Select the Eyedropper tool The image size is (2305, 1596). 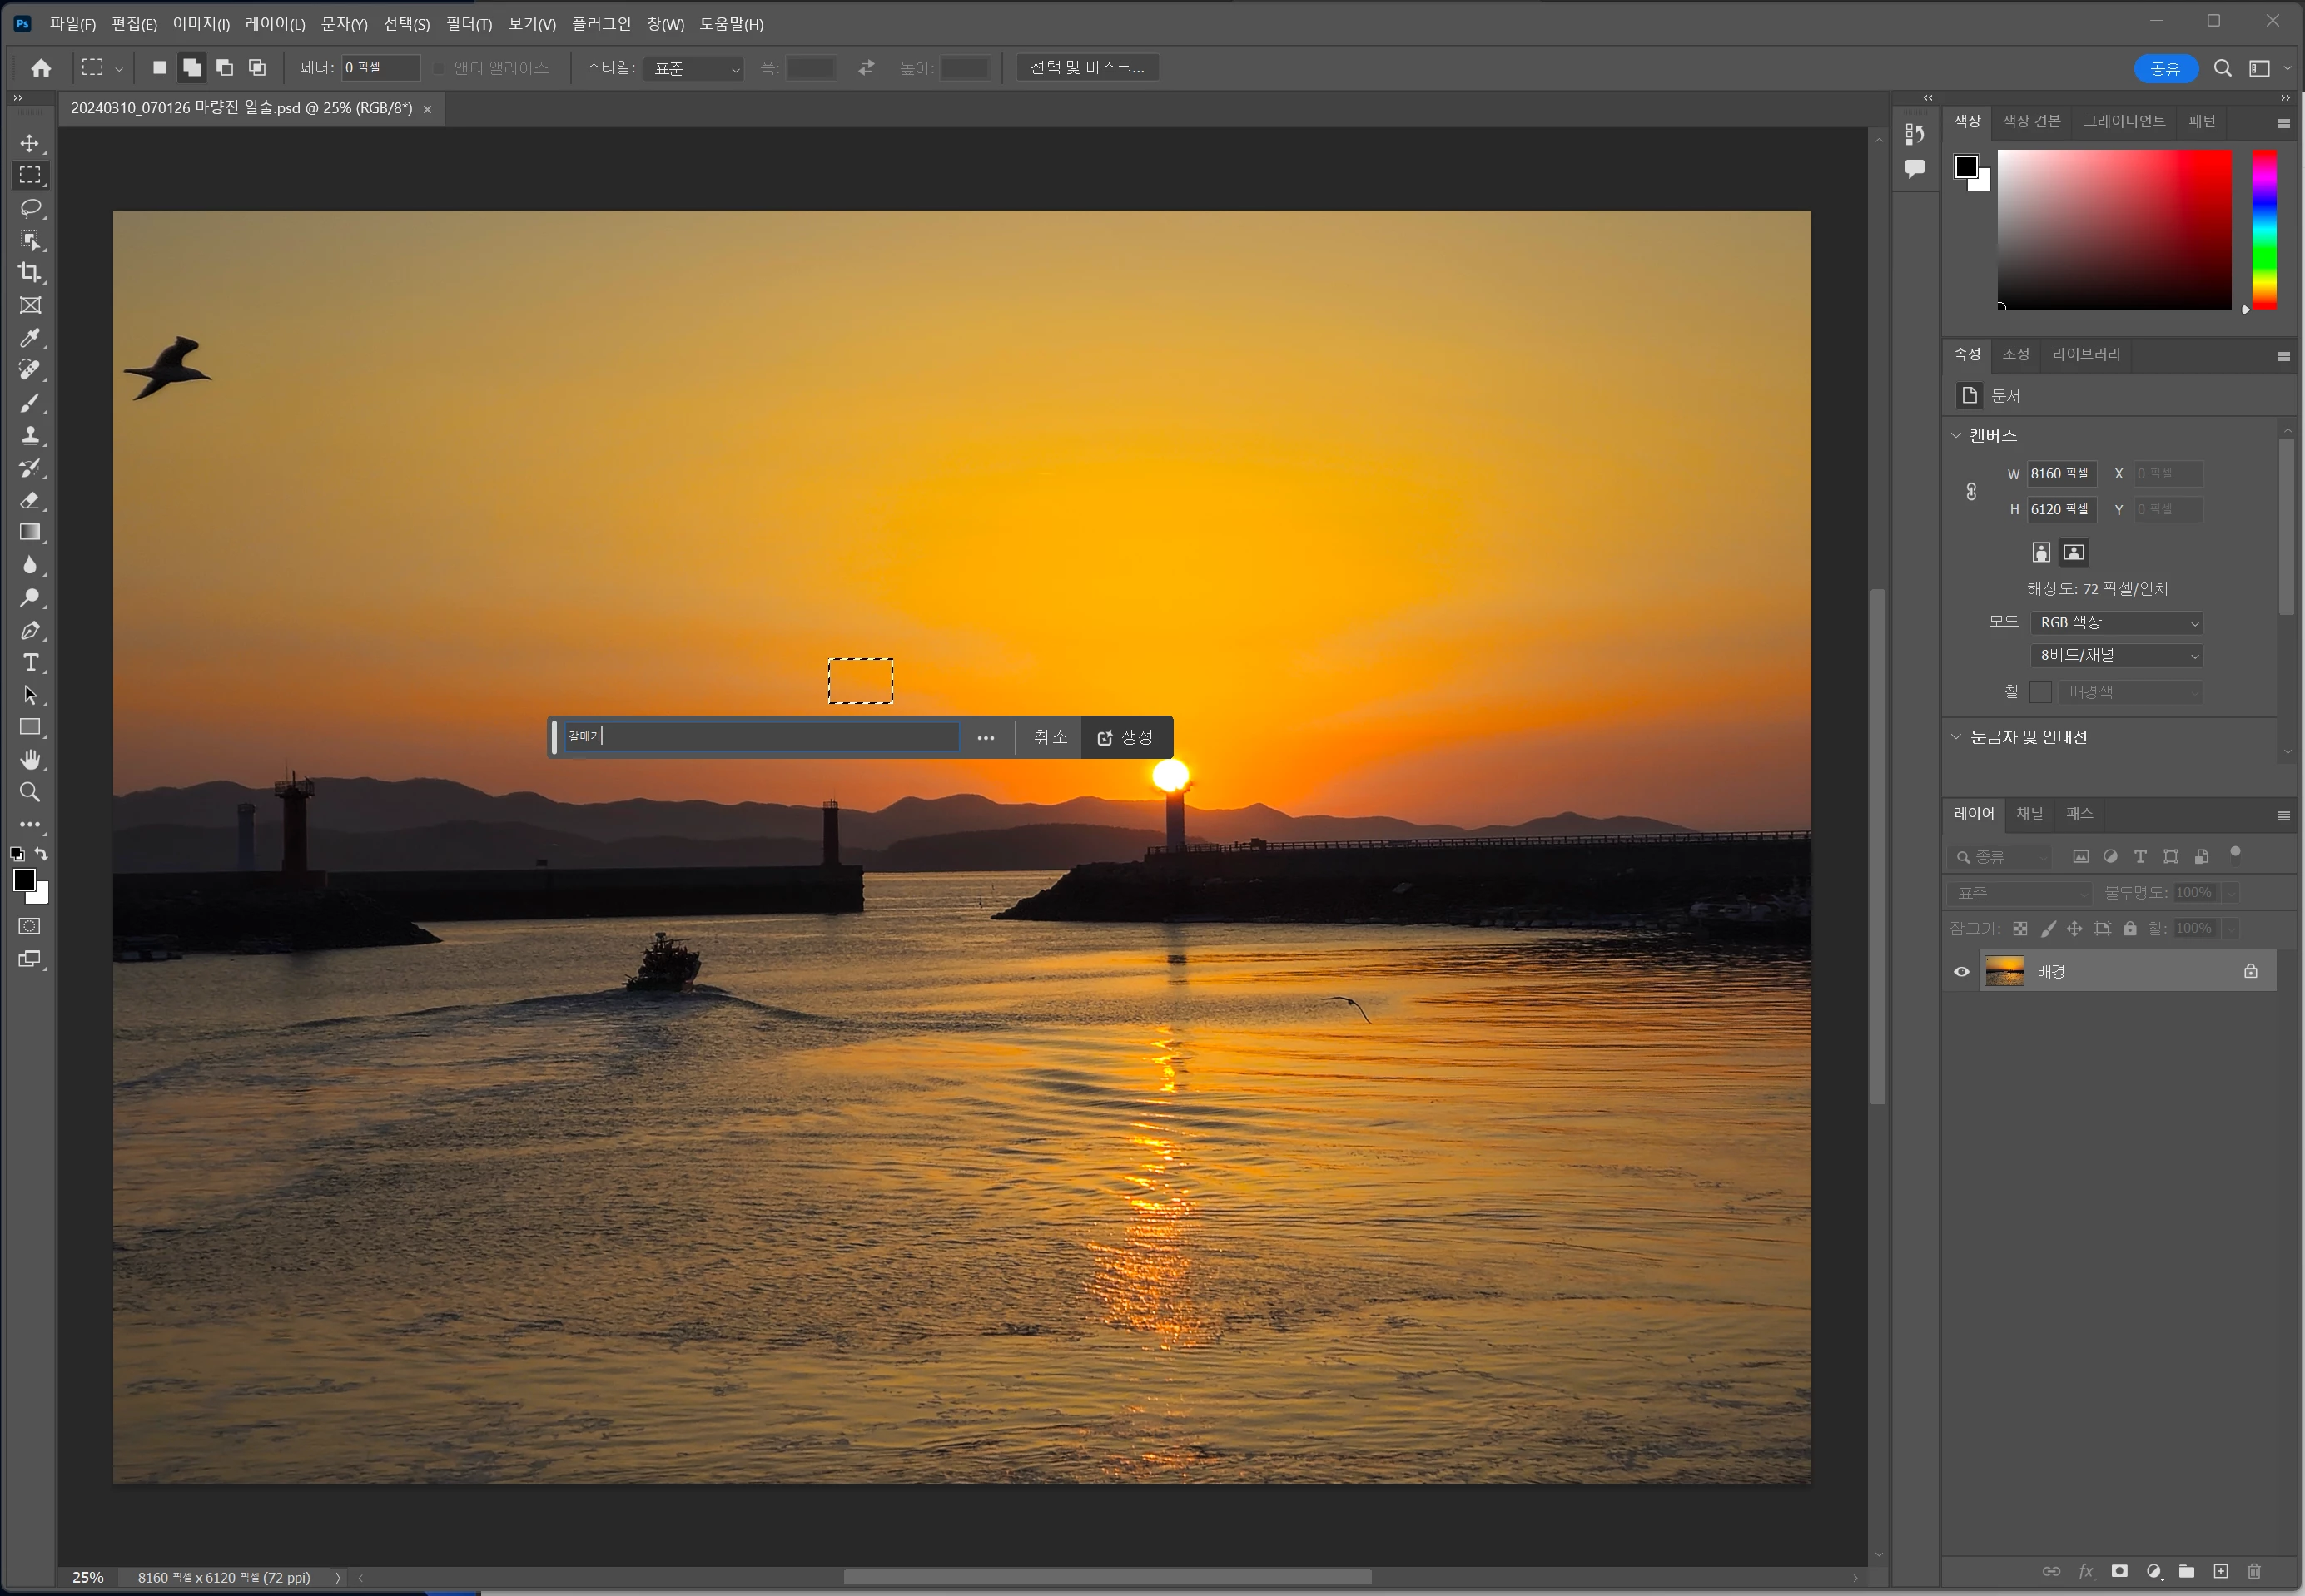pyautogui.click(x=30, y=338)
